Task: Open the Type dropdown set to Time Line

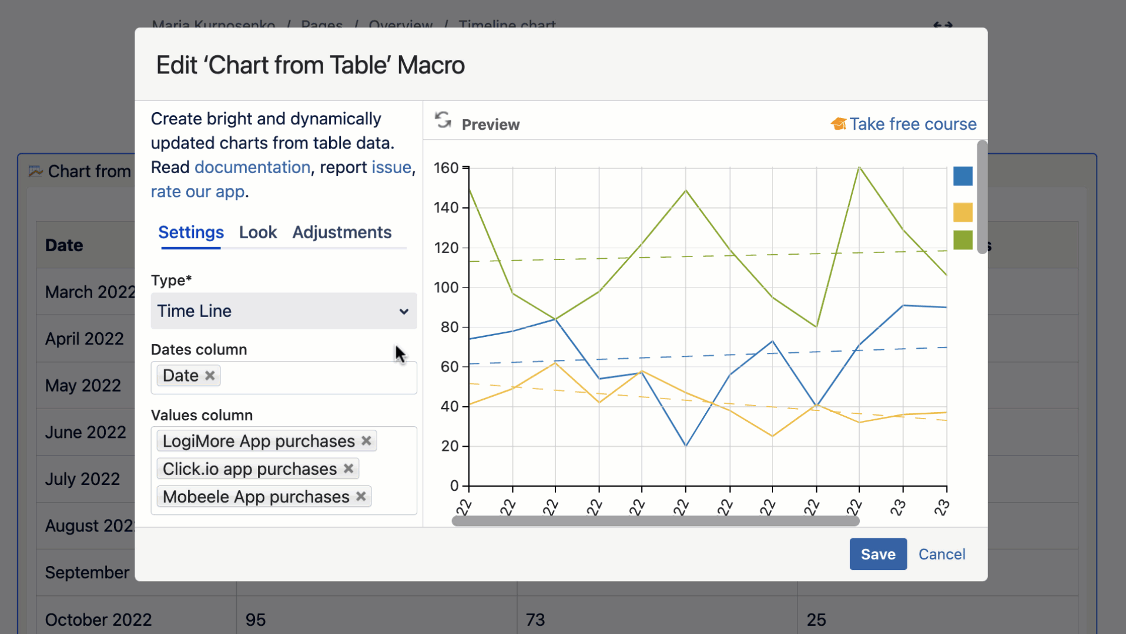Action: (284, 311)
